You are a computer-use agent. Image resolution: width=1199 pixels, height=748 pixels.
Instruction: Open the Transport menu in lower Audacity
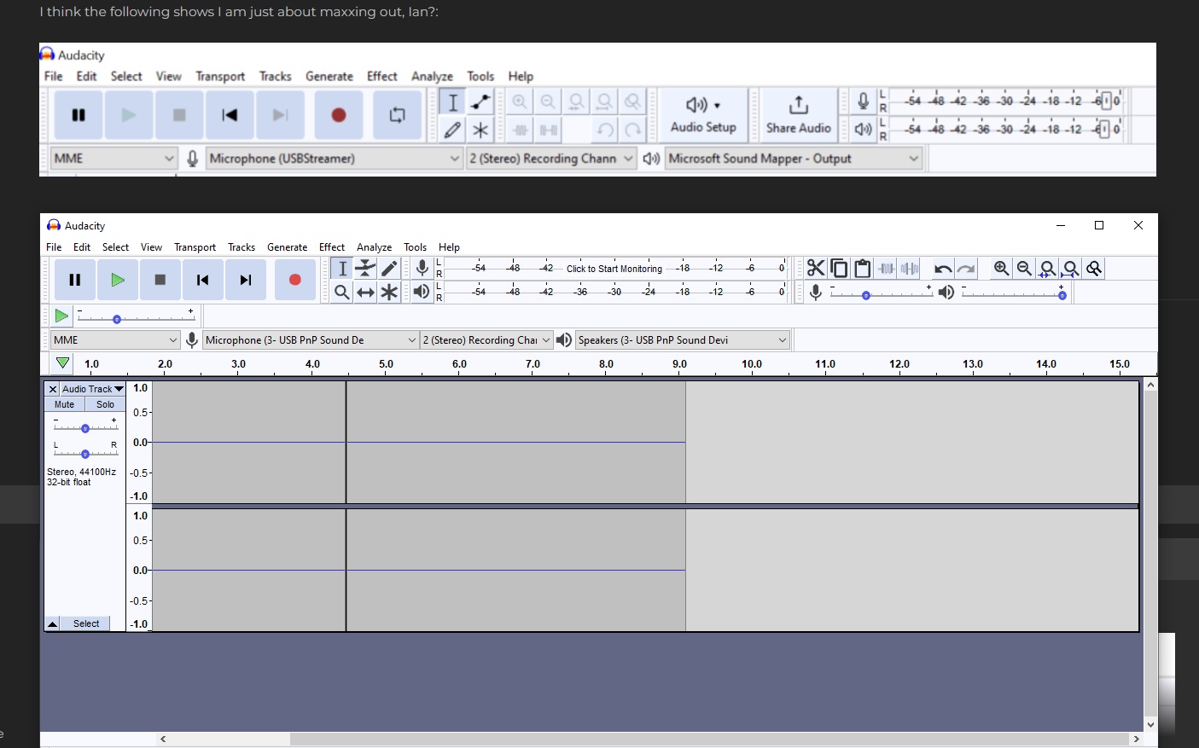195,247
